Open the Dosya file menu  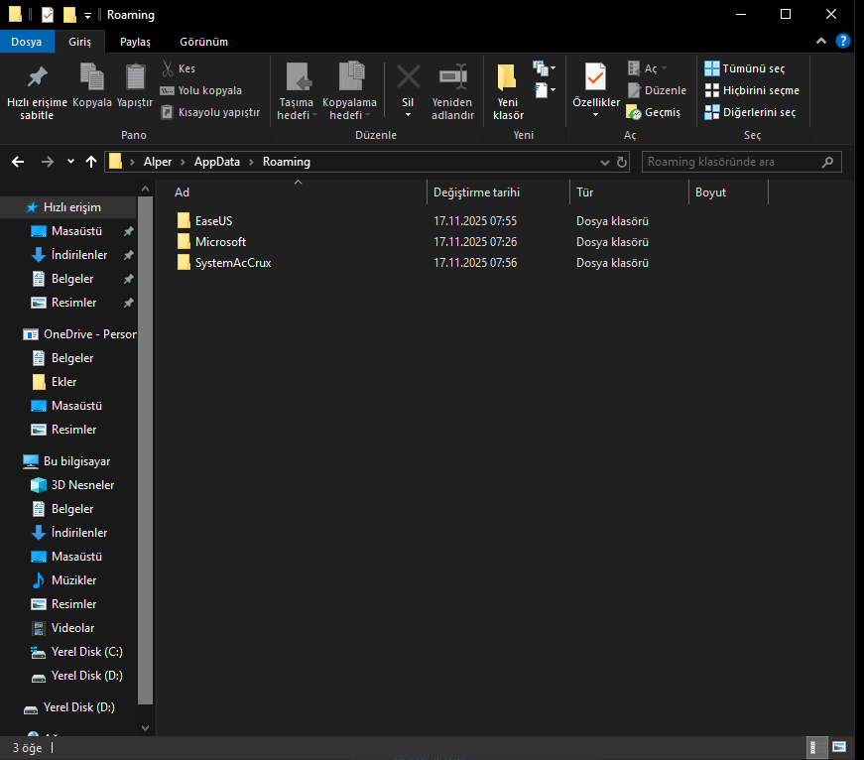[27, 42]
